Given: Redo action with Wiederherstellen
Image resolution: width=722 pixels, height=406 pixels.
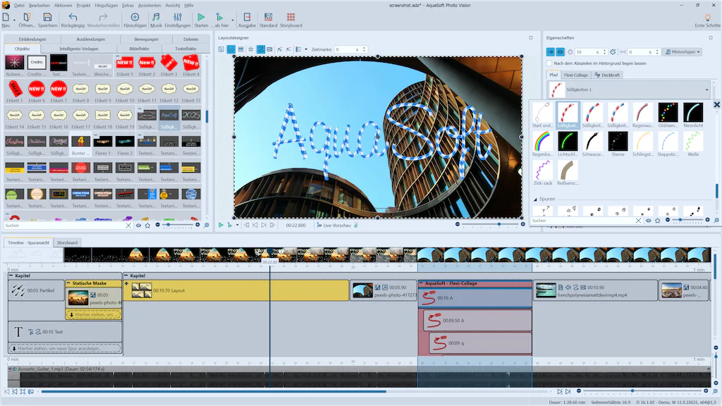Looking at the screenshot, I should pos(103,18).
